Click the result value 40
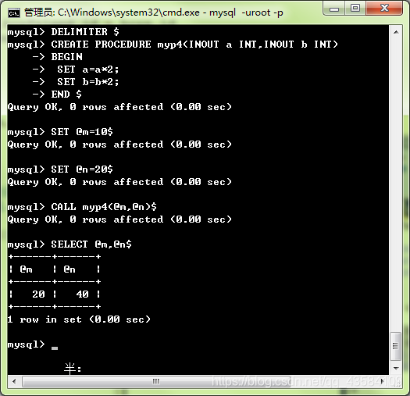This screenshot has width=410, height=396. click(x=82, y=294)
